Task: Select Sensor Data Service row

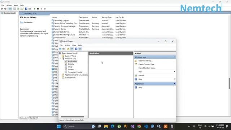Action: (62, 32)
